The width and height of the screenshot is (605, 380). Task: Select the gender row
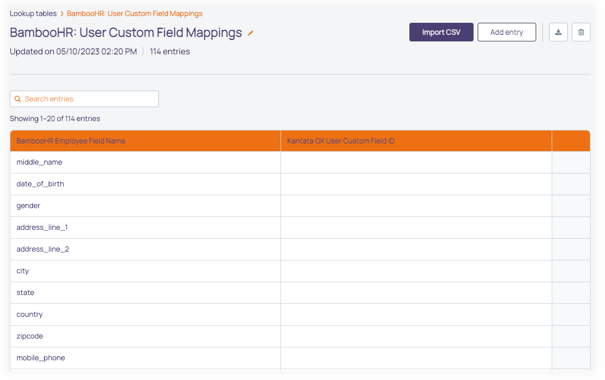[x=300, y=206]
